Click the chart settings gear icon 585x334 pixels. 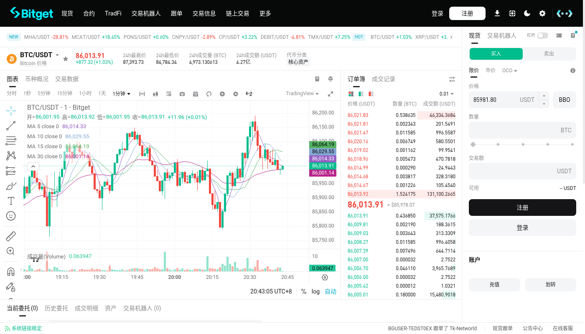click(x=236, y=94)
